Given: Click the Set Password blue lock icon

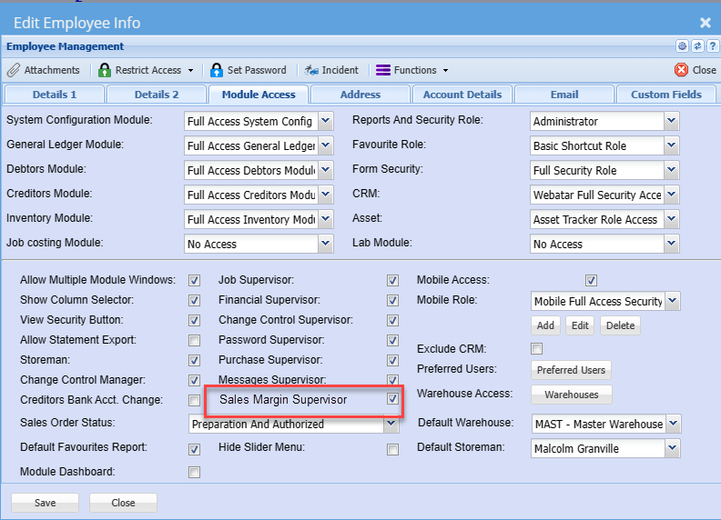Looking at the screenshot, I should point(216,70).
